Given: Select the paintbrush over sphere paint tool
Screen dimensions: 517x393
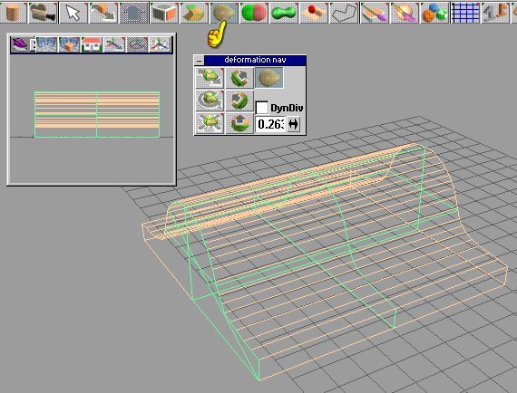Looking at the screenshot, I should tap(405, 13).
